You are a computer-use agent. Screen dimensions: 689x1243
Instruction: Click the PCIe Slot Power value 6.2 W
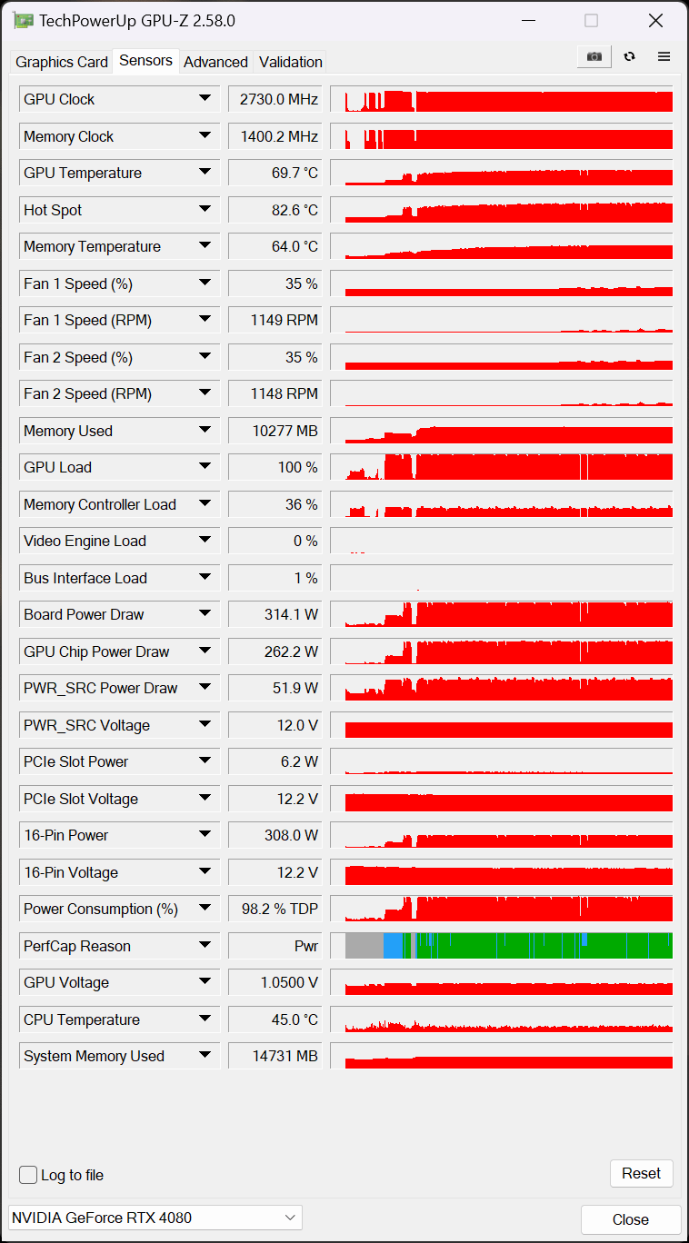point(275,761)
